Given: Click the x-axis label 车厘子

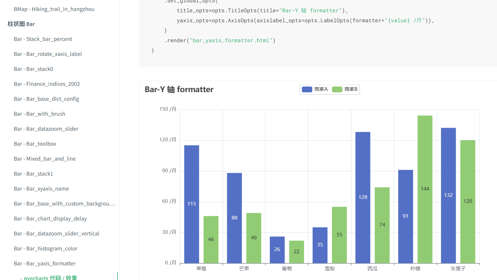Looking at the screenshot, I should pyautogui.click(x=458, y=269).
